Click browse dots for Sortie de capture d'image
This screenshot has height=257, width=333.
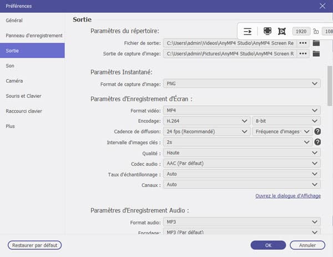(x=303, y=53)
